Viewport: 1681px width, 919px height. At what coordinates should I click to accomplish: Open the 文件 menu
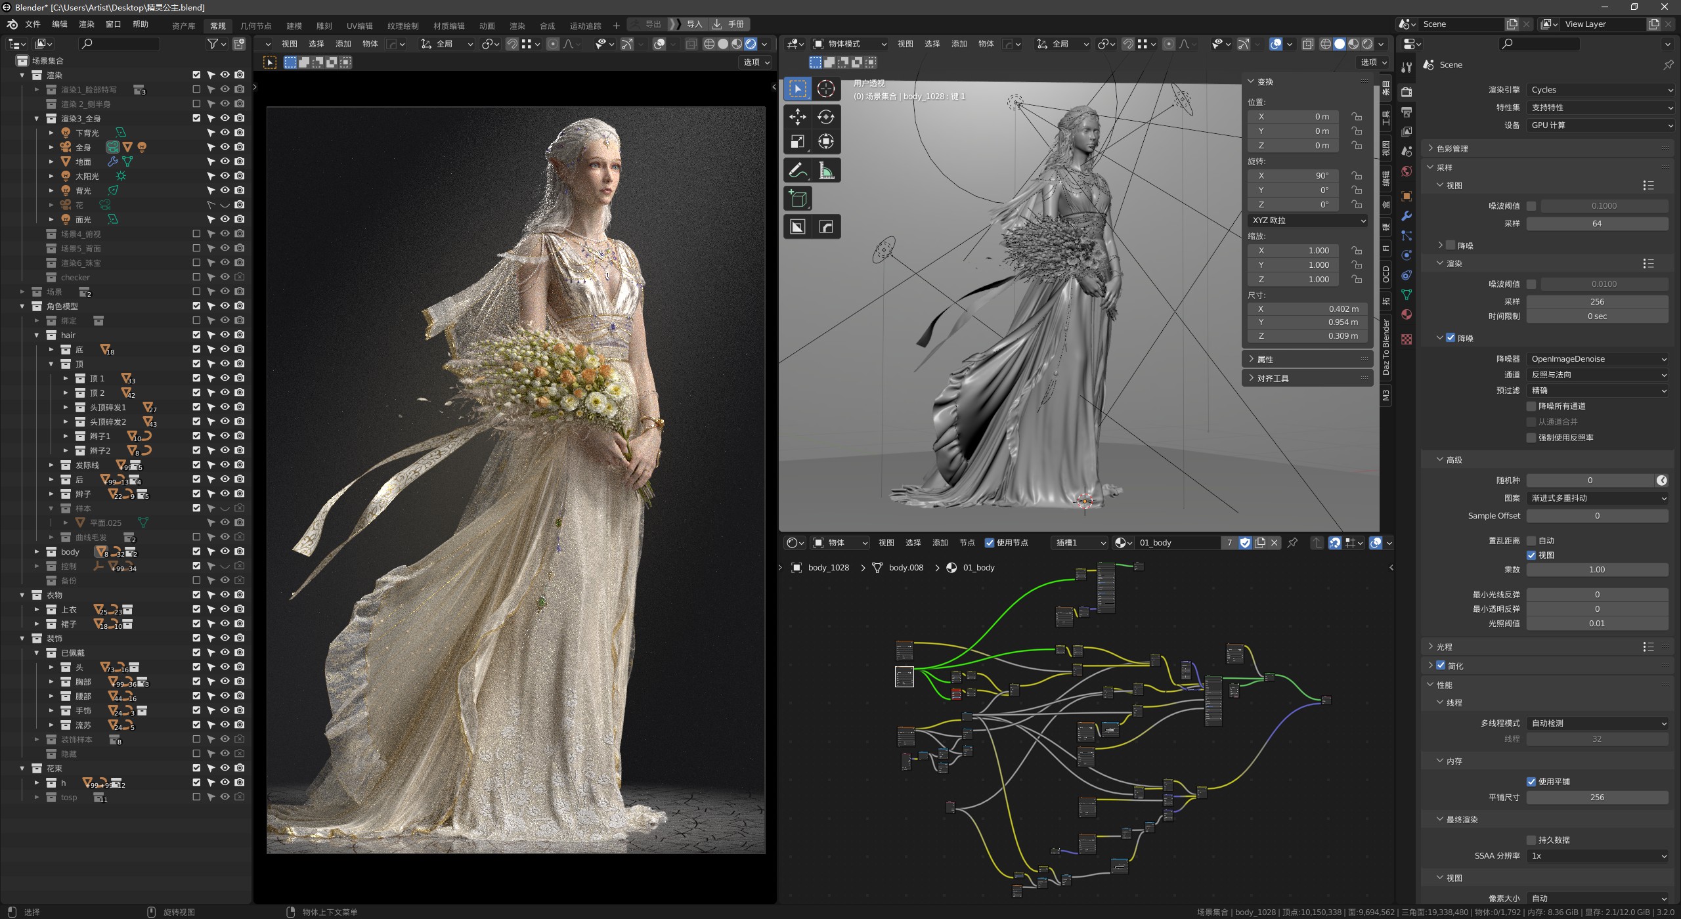33,24
